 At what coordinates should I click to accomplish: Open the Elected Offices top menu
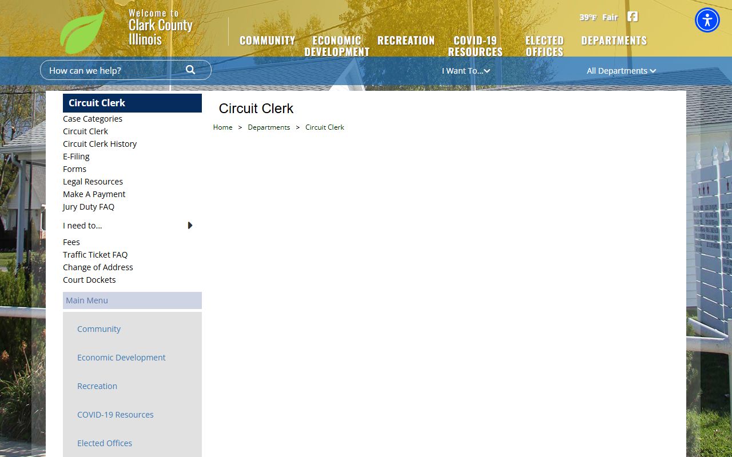(544, 46)
